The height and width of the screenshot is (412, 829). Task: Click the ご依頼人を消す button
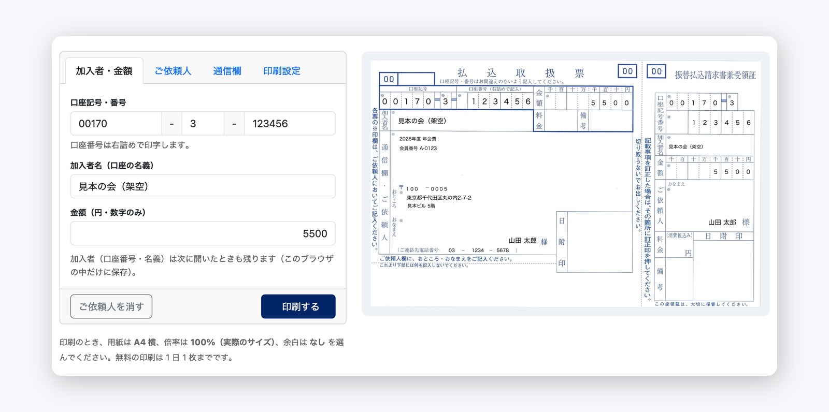pos(111,306)
